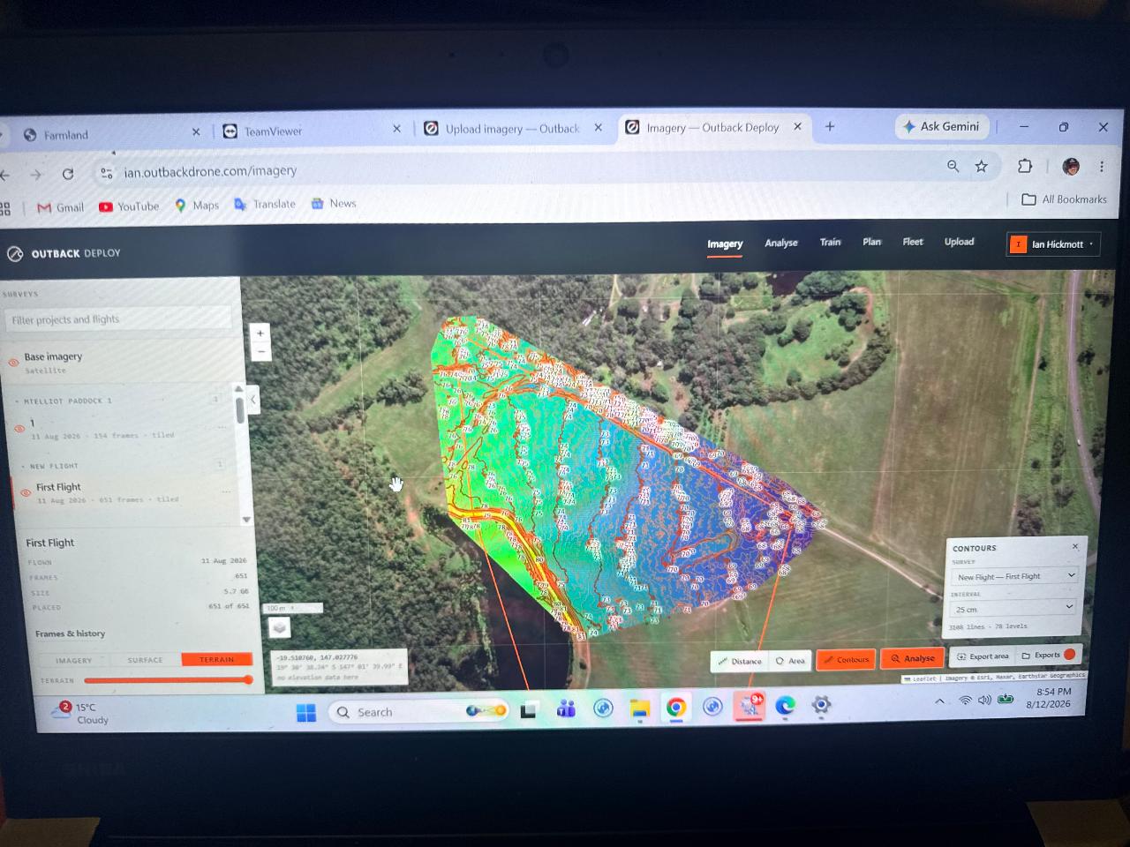Activate the Area measure tool

[790, 660]
